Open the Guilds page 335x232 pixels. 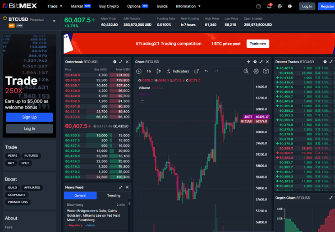(x=162, y=6)
